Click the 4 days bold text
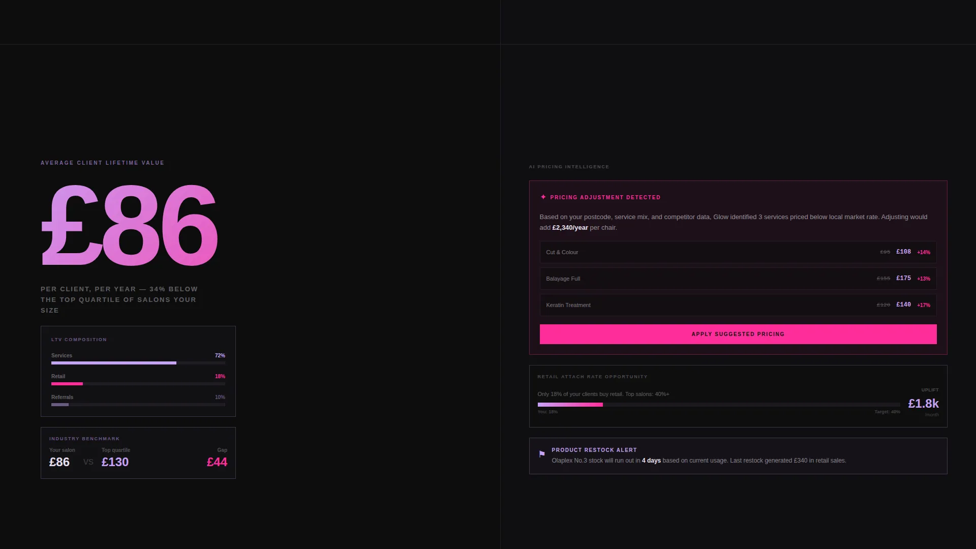976x549 pixels. point(651,461)
